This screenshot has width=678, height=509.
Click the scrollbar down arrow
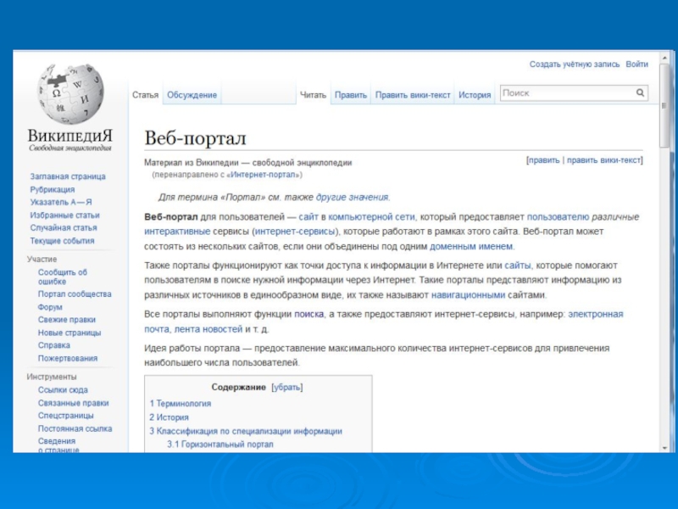664,448
